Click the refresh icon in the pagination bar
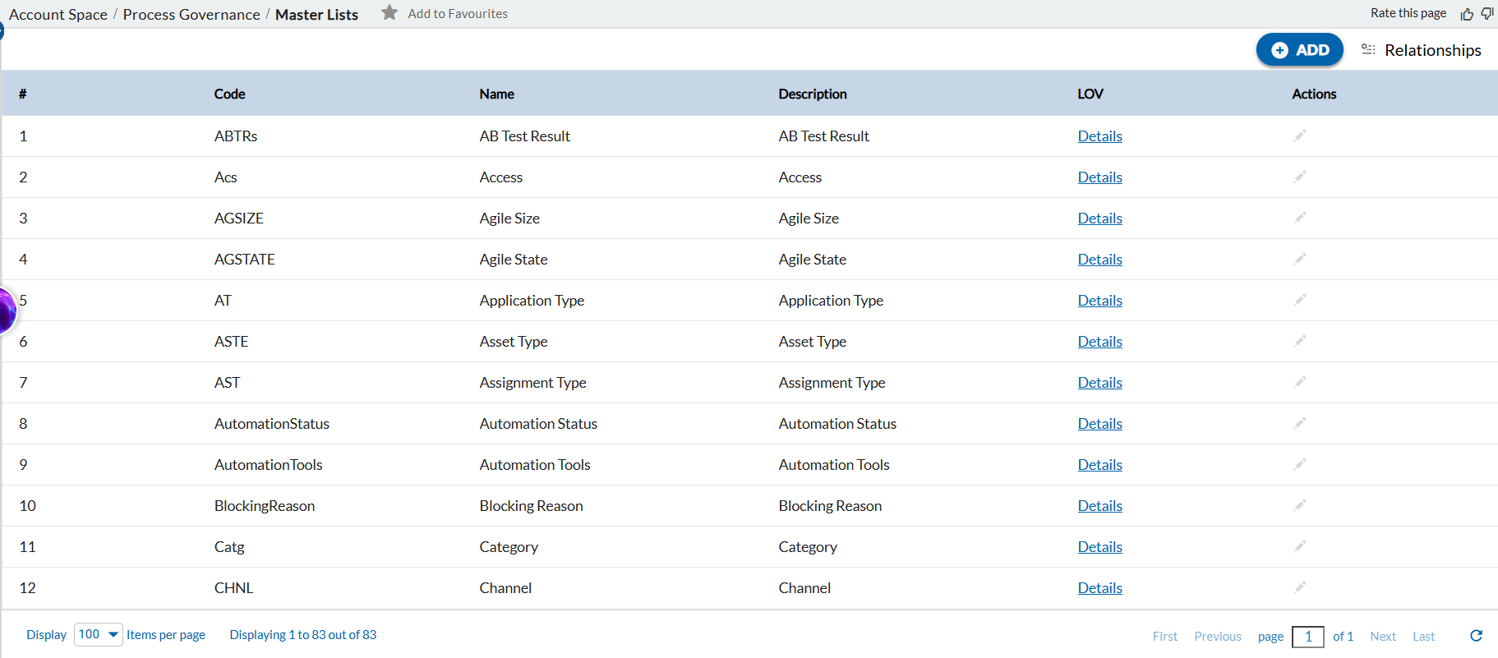1498x658 pixels. point(1476,636)
